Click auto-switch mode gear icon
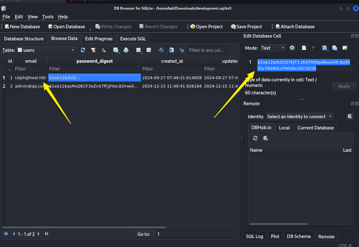This screenshot has height=247, width=359. click(292, 48)
